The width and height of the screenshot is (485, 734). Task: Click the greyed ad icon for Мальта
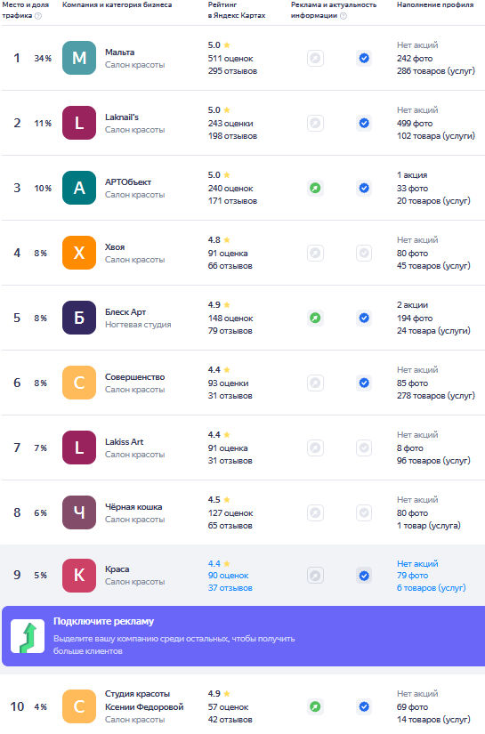tap(316, 58)
